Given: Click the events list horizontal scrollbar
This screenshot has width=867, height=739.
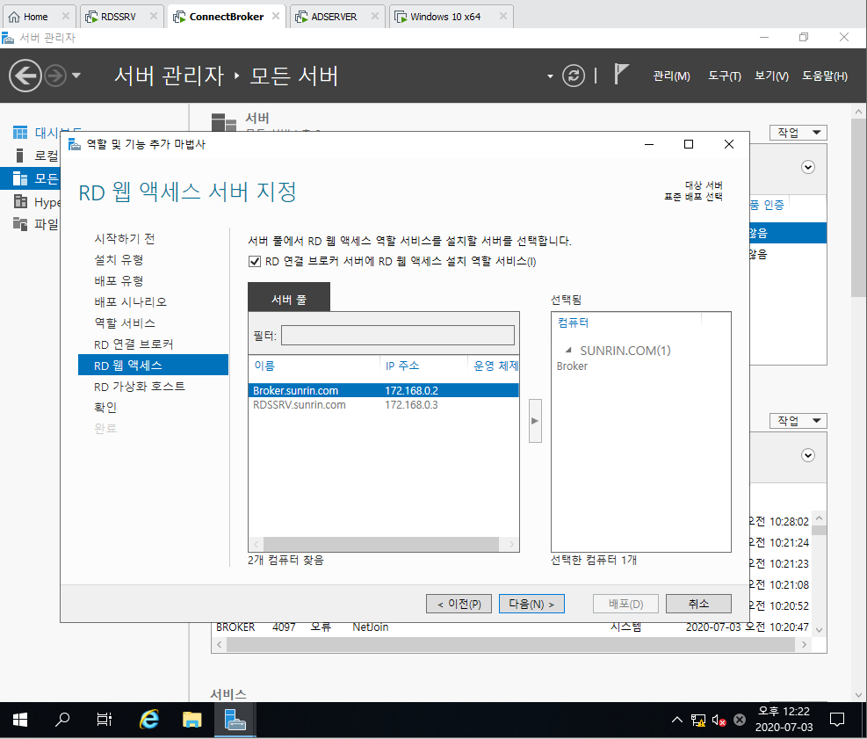Looking at the screenshot, I should (509, 644).
